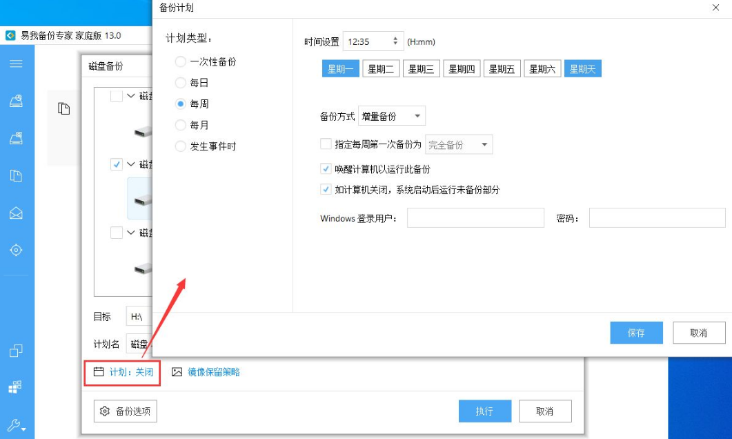Open the wrench tools menu icon
Image resolution: width=732 pixels, height=439 pixels.
[16, 425]
